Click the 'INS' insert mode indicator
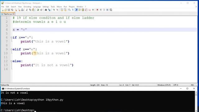Screen dimensions: 199x112 (x=192, y=85)
